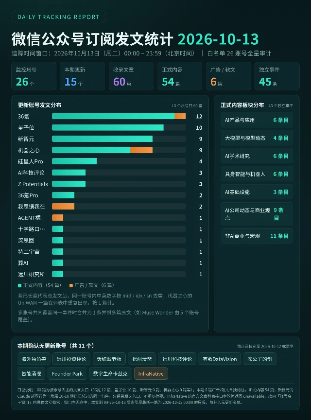This screenshot has height=420, width=311.
Task: Click the 衣公子的剑 account tag
Action: coord(259,359)
